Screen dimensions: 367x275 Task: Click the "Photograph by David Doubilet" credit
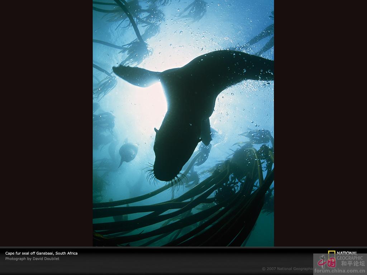(x=32, y=259)
